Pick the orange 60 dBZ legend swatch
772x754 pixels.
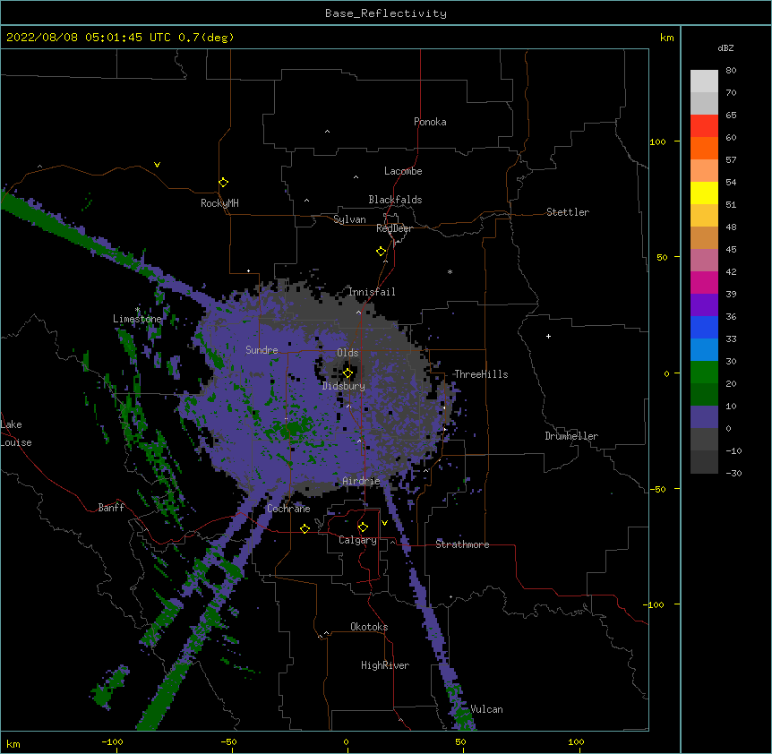[704, 148]
